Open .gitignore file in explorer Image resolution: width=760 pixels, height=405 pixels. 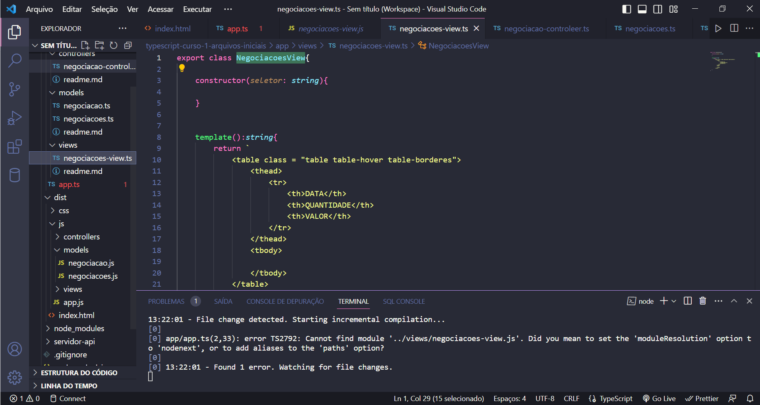[71, 355]
